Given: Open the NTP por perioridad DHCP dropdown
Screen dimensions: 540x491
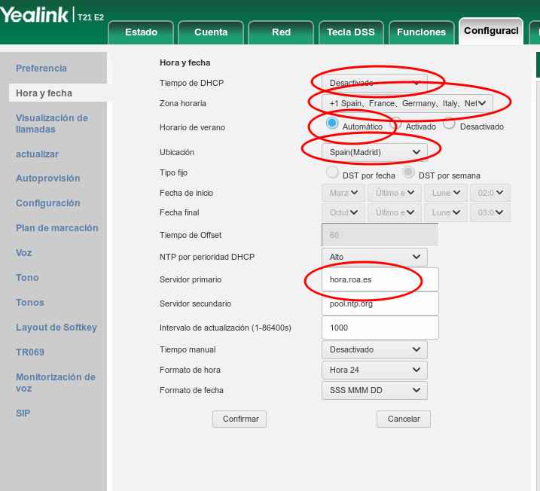Looking at the screenshot, I should tap(374, 258).
